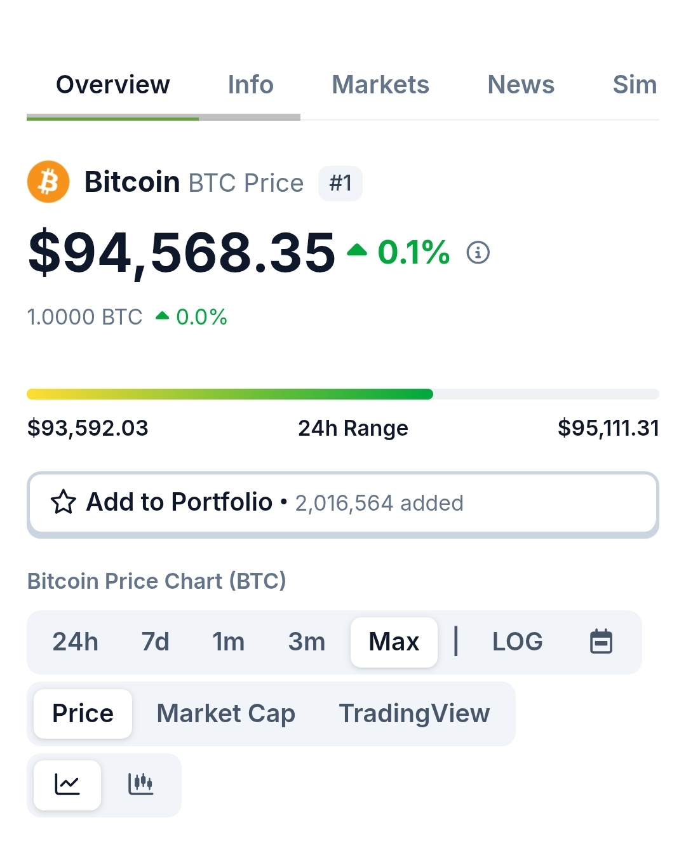Open the calendar date range picker

tap(601, 642)
